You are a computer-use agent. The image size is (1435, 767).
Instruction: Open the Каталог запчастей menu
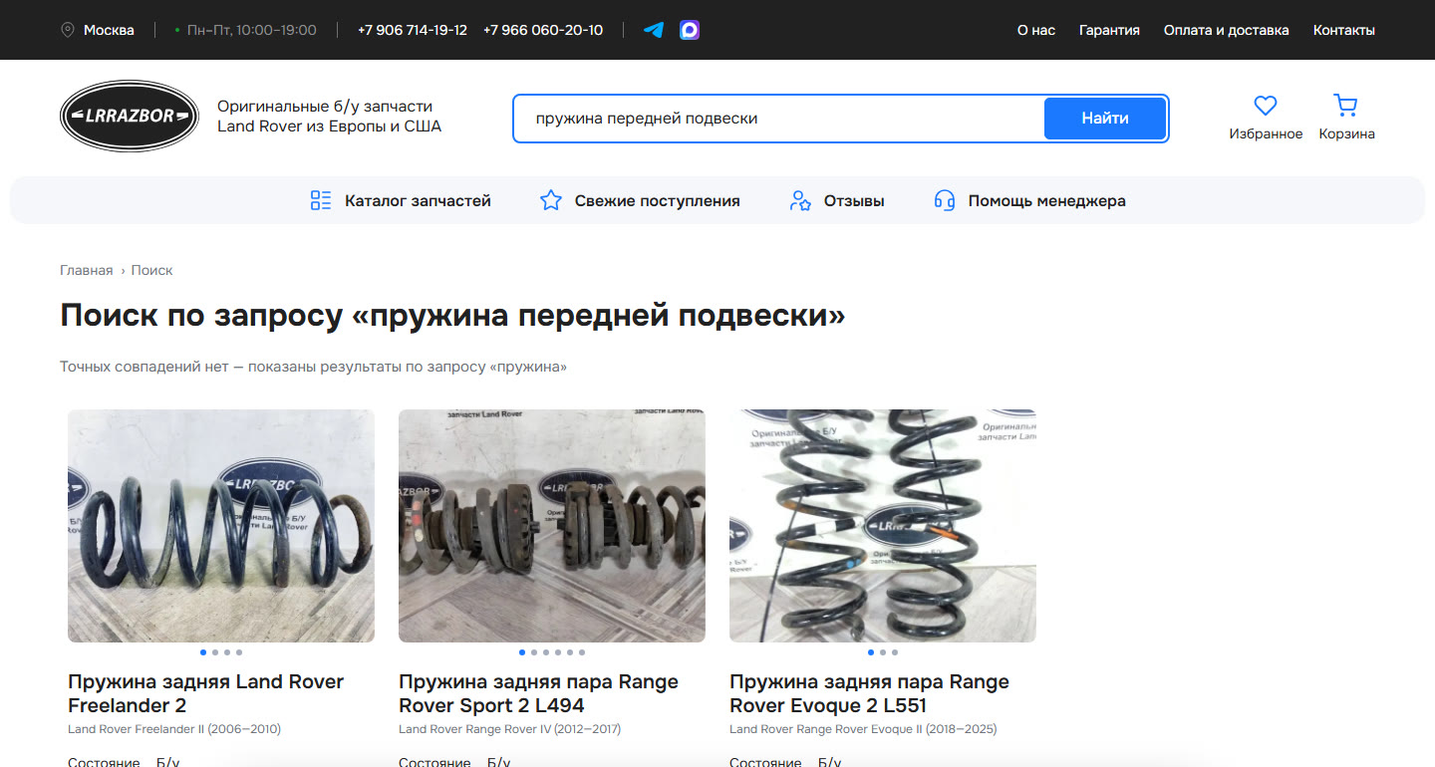point(418,201)
